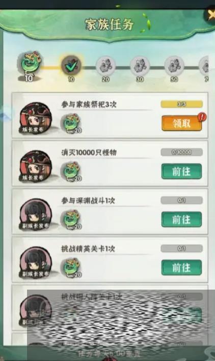Open the 50-point milestone reward chest
Viewport: 215px width, 361px height.
click(x=174, y=66)
